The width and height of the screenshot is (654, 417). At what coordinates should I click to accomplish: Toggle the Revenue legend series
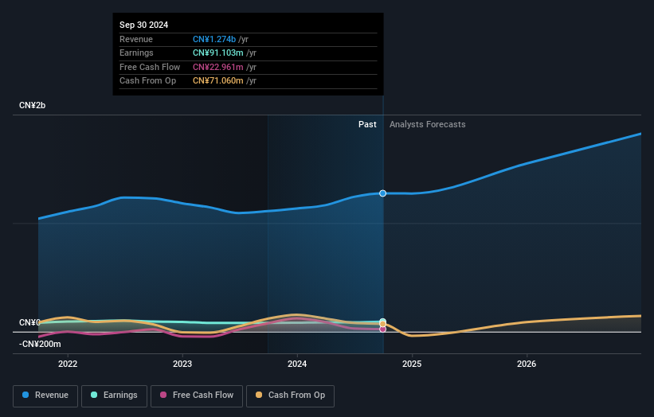tap(45, 396)
